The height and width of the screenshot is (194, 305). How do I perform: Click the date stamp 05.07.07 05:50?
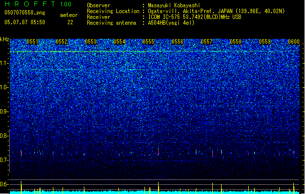(x=25, y=22)
